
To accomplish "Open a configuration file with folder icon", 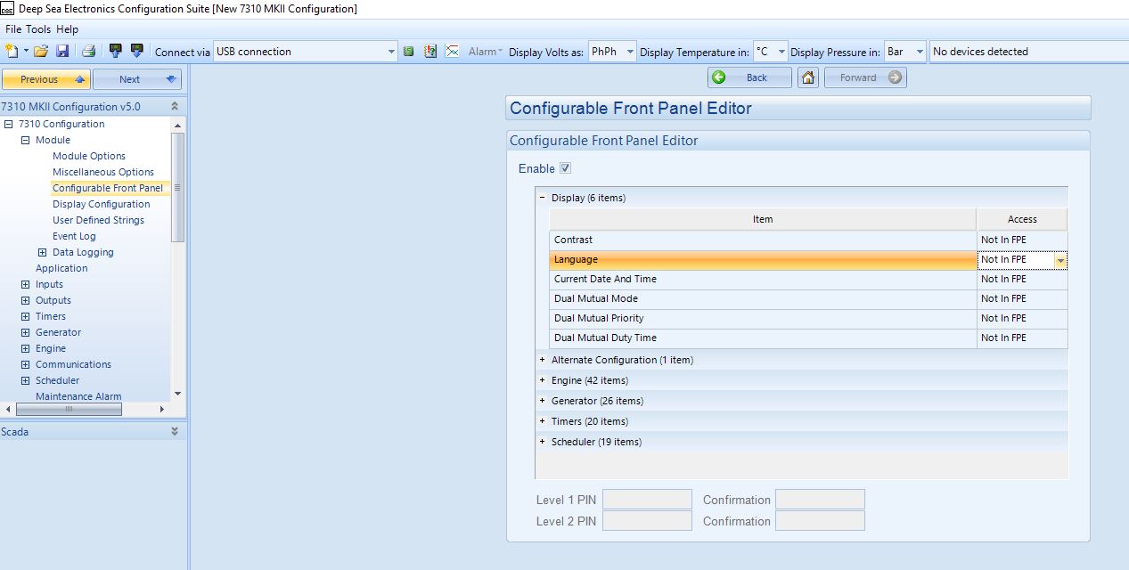I will point(41,52).
